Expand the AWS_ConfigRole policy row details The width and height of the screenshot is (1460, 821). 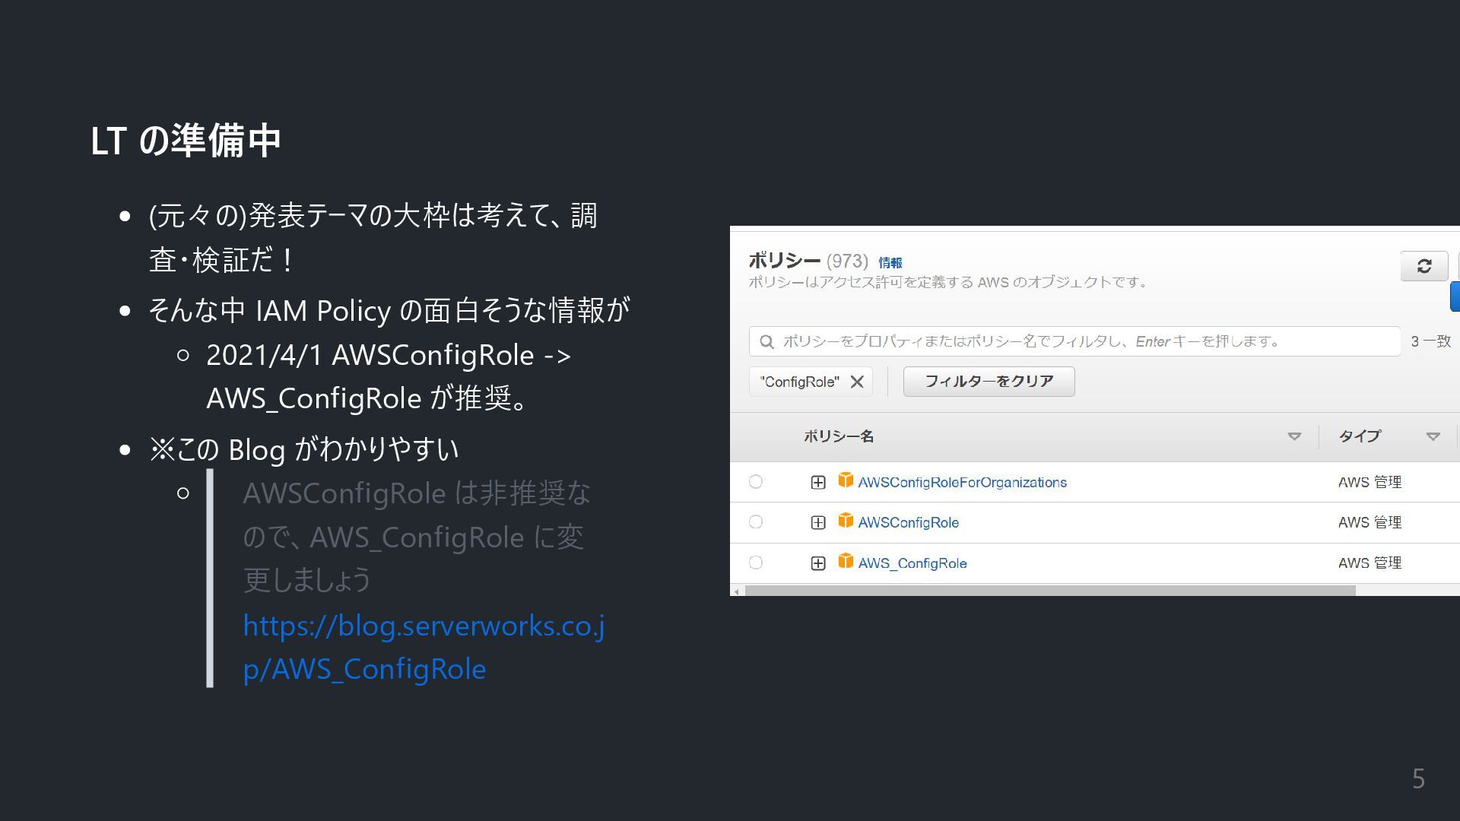(x=818, y=563)
